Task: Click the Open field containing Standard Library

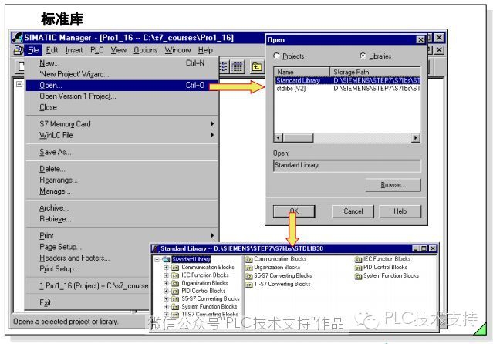Action: (347, 165)
